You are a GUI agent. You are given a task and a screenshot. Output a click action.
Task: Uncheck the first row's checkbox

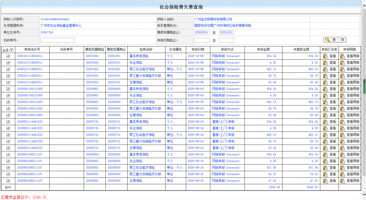8,56
